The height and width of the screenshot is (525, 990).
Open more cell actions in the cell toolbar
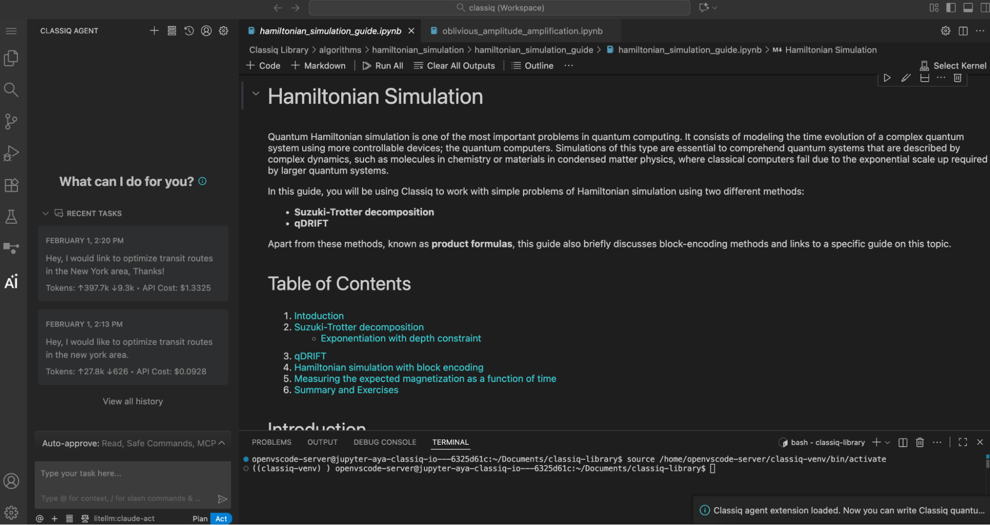(941, 78)
